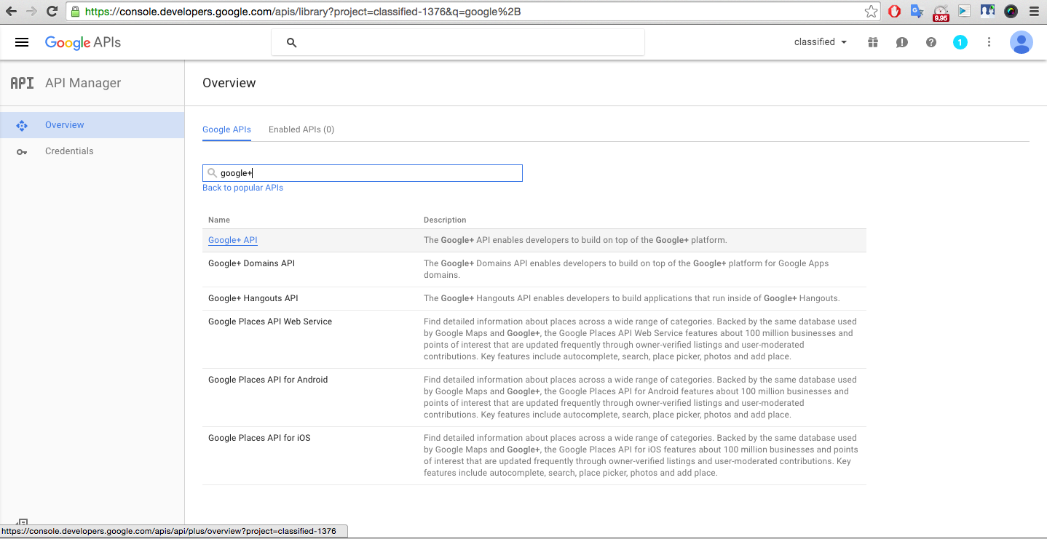Click the Places API for Android description text
Image resolution: width=1047 pixels, height=539 pixels.
point(641,397)
